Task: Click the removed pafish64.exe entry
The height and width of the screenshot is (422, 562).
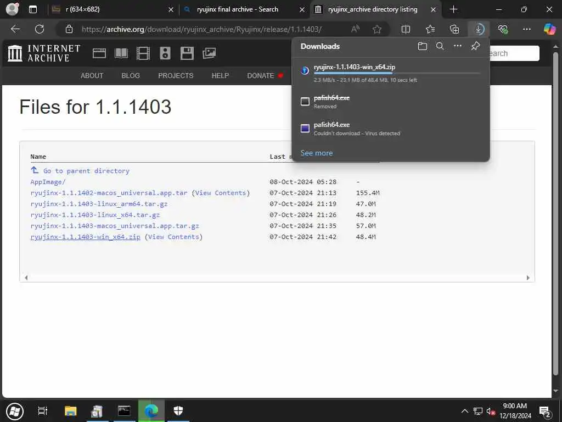Action: (391, 102)
